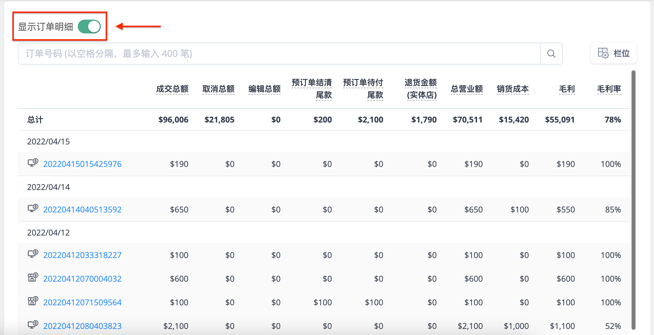Click the 退货金额(实体店) column header
This screenshot has width=654, height=335.
(421, 89)
